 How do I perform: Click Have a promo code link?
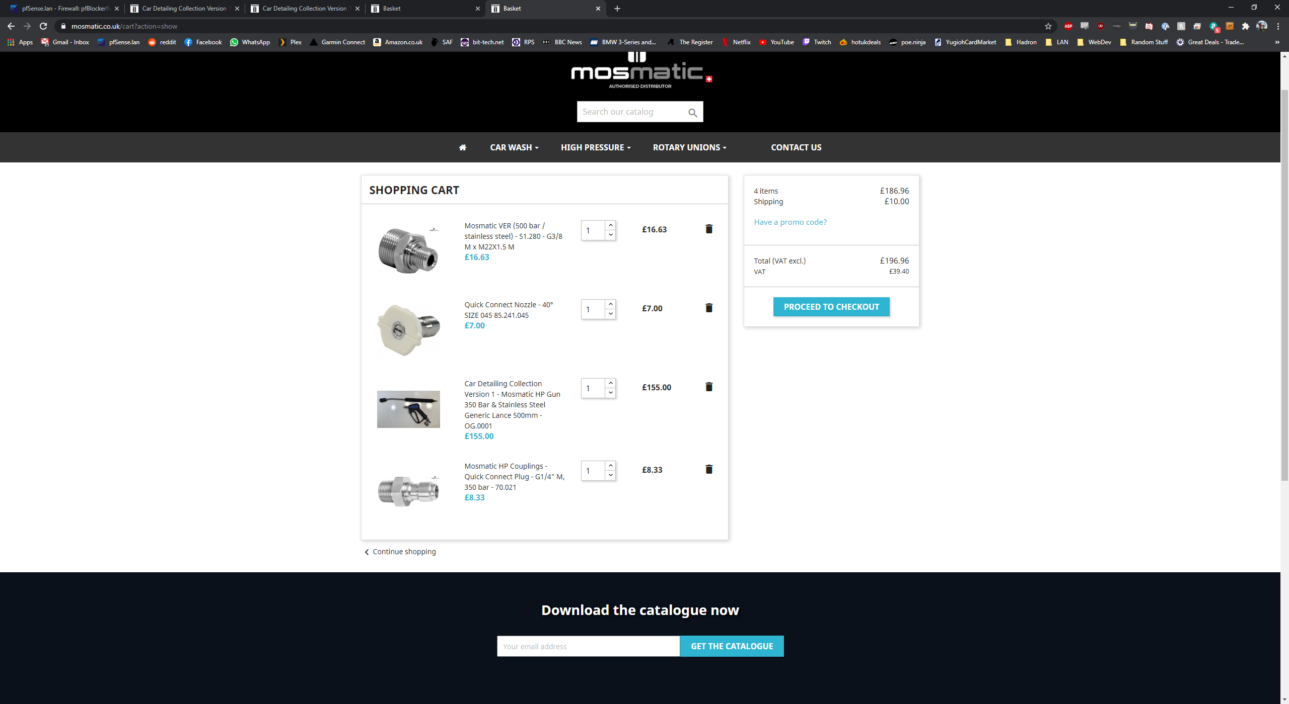click(x=790, y=222)
